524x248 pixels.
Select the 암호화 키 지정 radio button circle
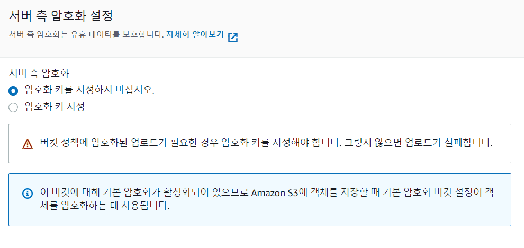pyautogui.click(x=13, y=107)
